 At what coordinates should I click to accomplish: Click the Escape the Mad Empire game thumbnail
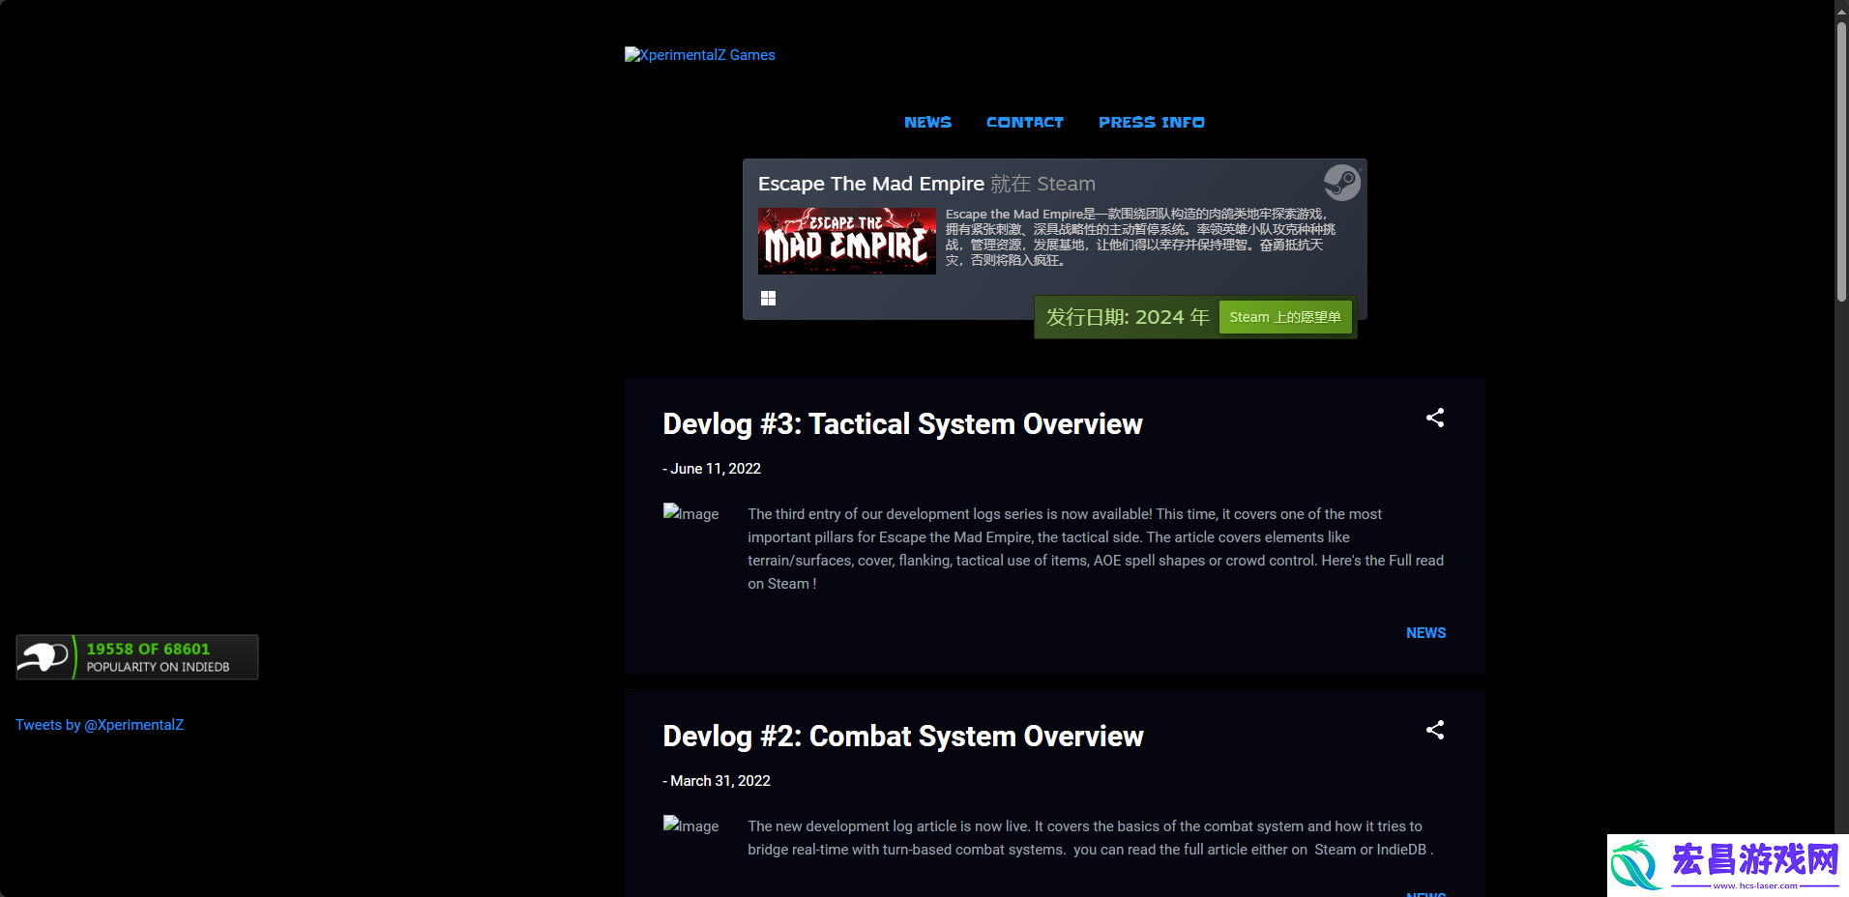847,241
